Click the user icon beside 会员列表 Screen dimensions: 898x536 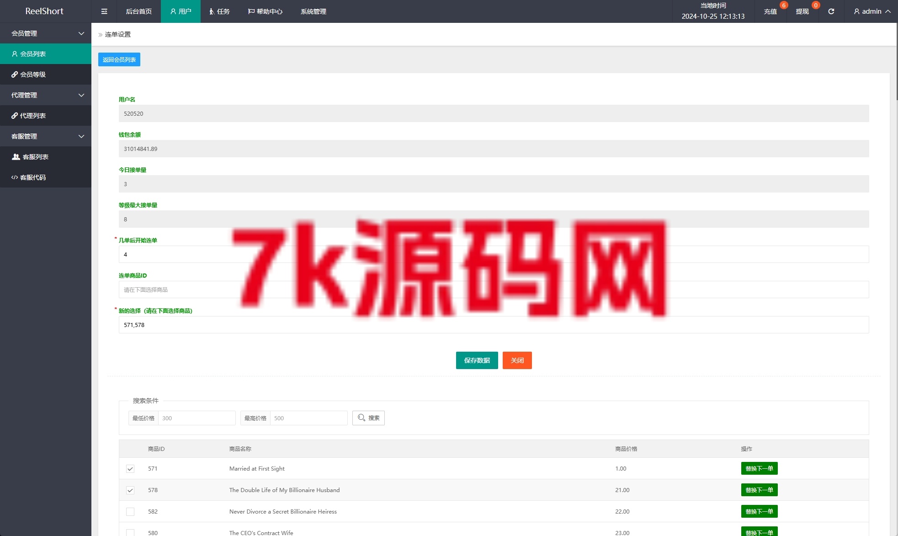click(x=15, y=54)
